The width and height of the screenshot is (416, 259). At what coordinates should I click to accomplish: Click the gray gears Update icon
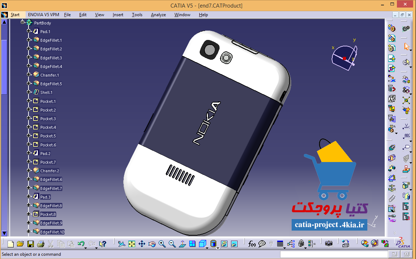pos(406,28)
